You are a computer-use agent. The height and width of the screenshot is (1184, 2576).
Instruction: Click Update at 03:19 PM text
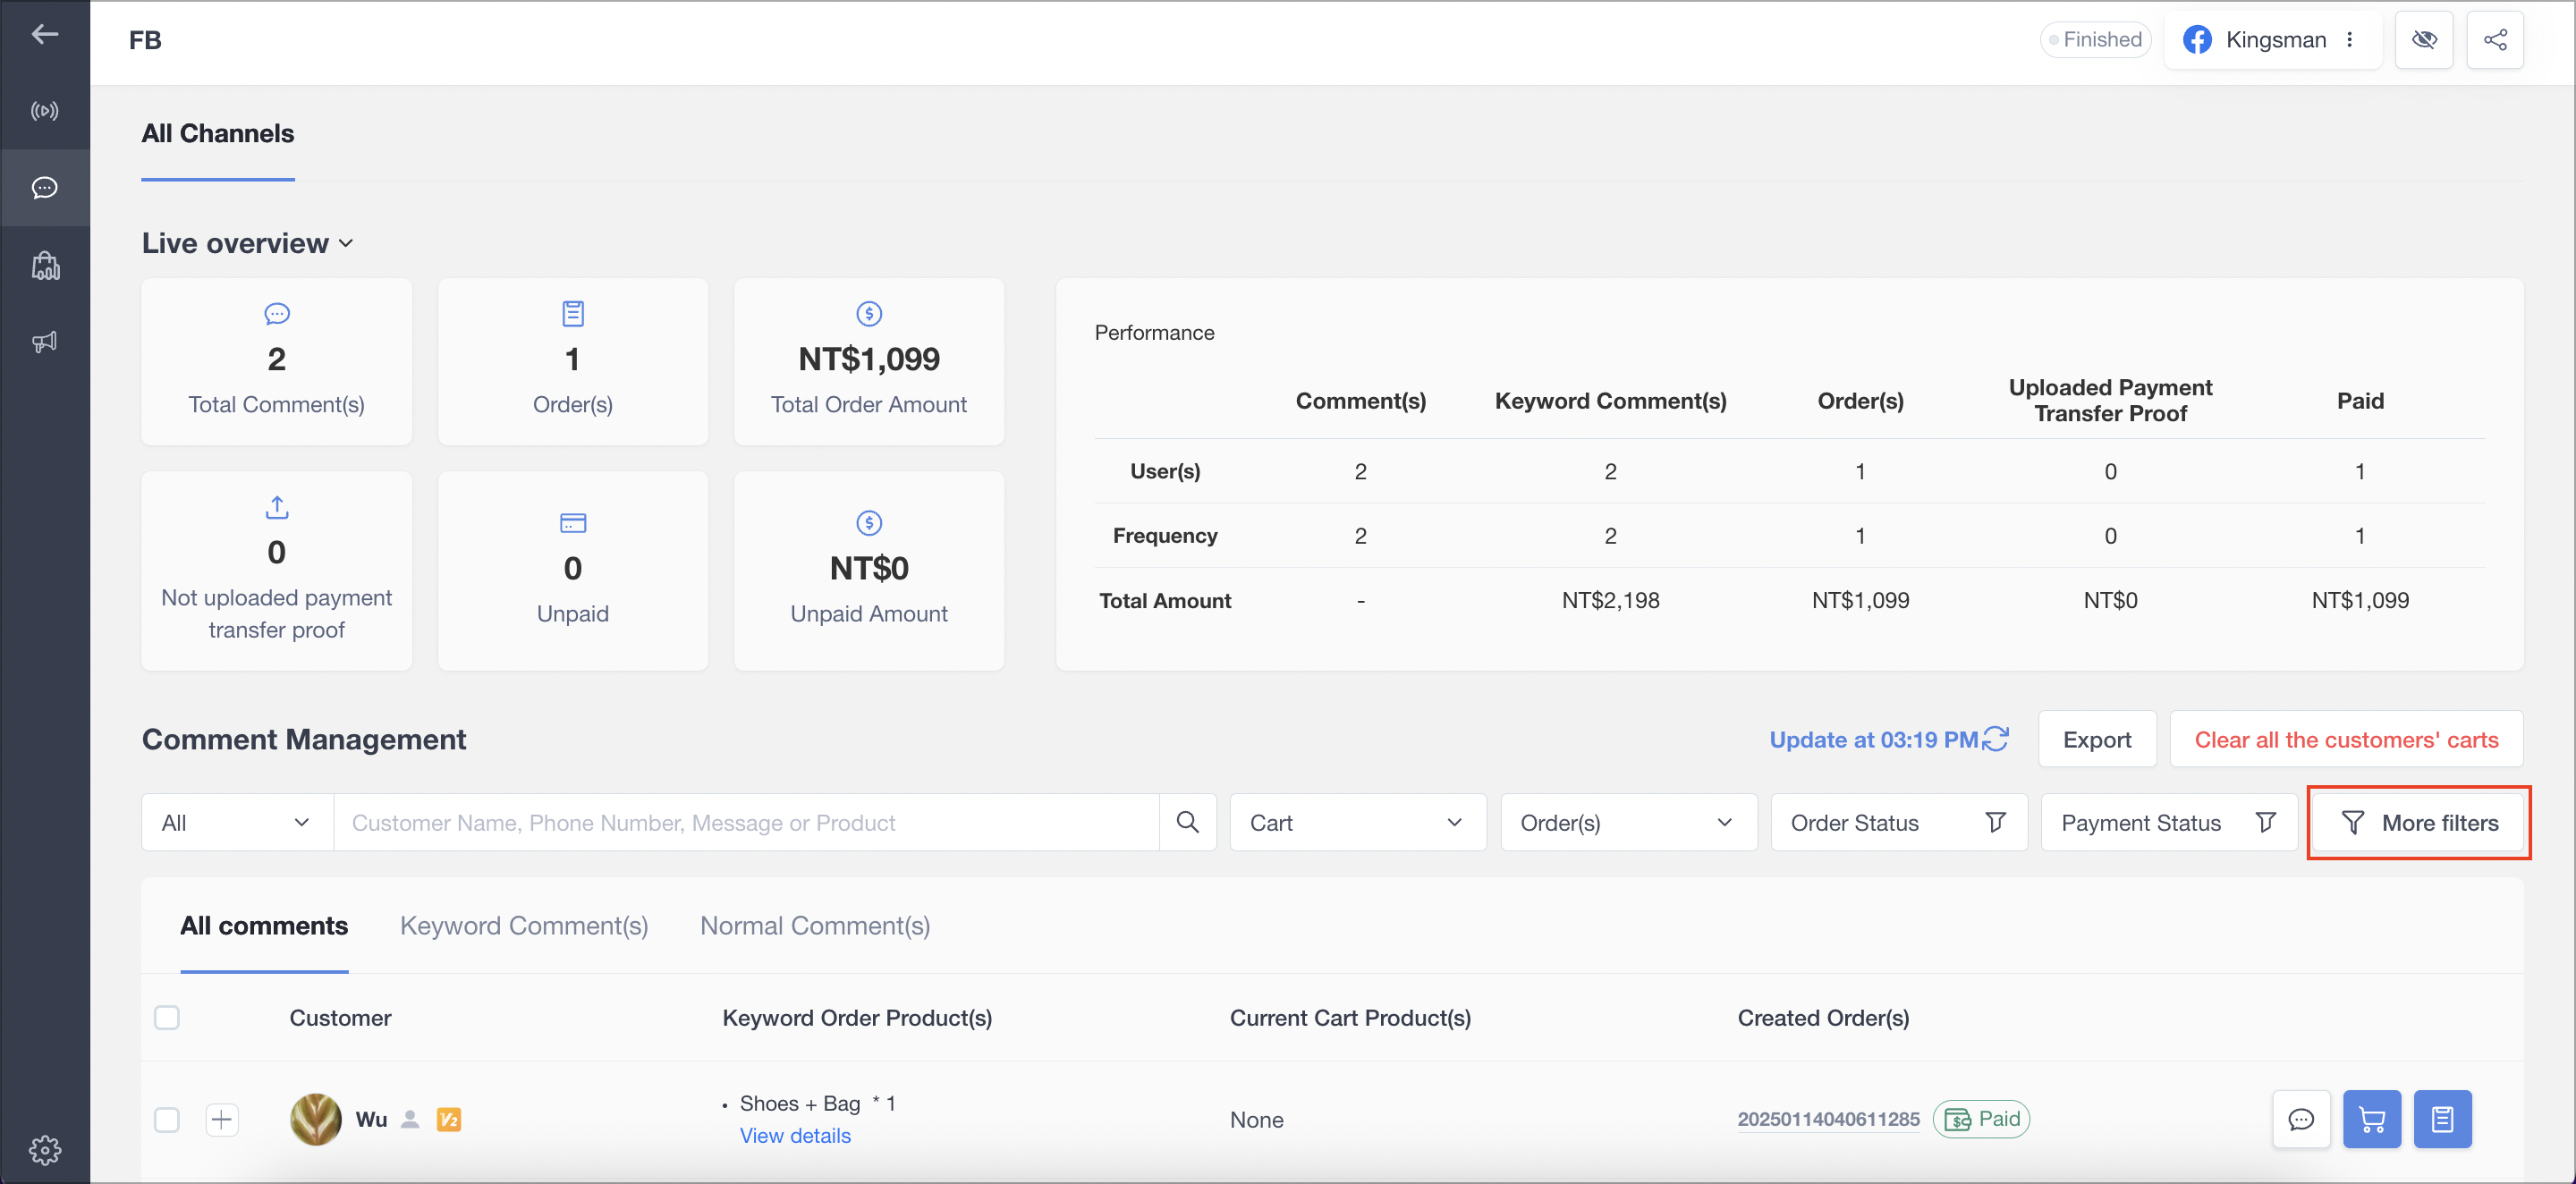(x=1873, y=739)
